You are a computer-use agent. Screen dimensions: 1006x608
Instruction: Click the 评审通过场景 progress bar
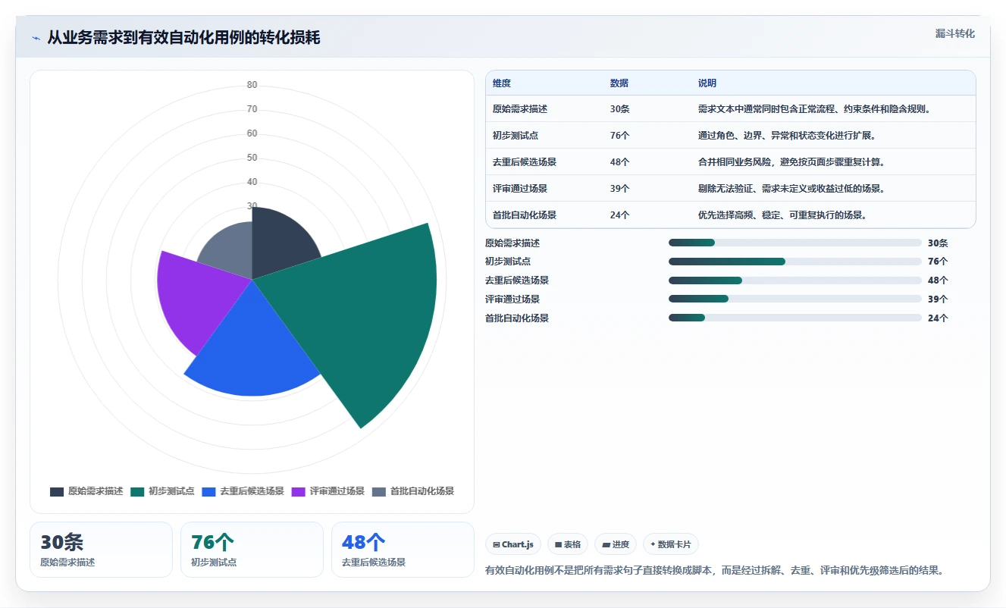coord(795,299)
